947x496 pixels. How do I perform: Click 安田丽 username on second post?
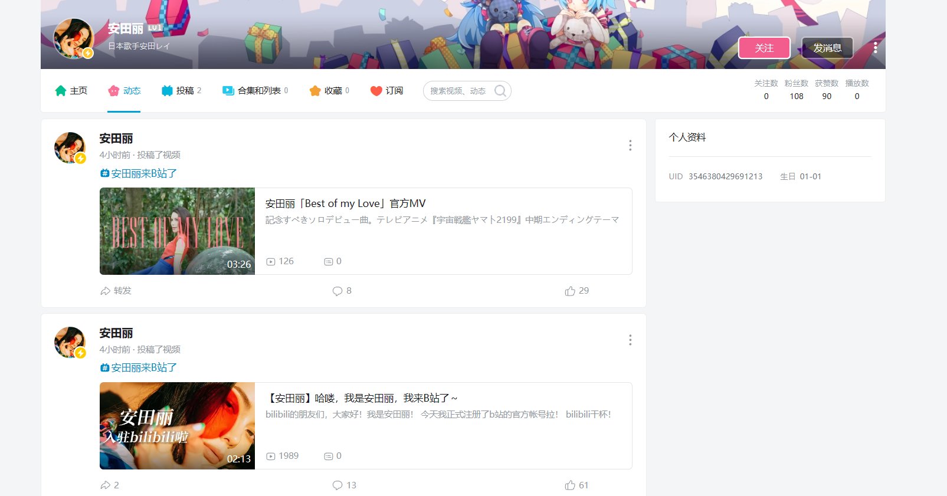coord(116,333)
